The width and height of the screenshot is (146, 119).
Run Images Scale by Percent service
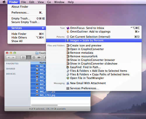94,41
